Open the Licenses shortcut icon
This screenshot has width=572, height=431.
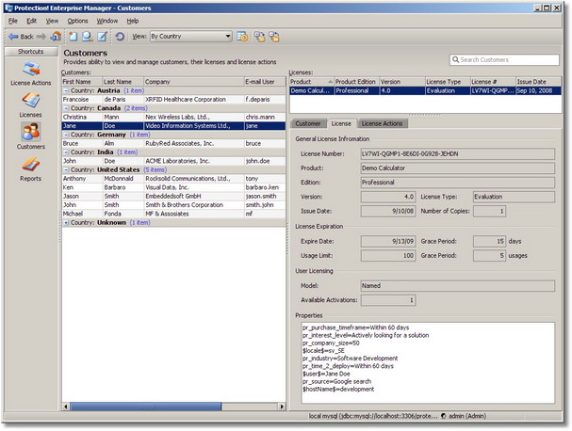(30, 102)
